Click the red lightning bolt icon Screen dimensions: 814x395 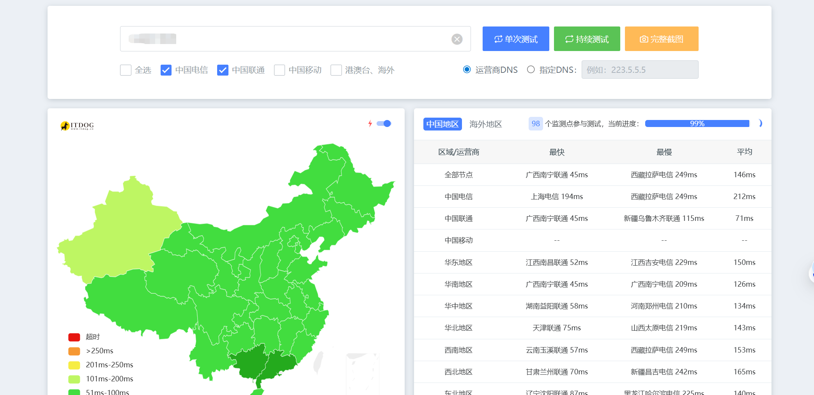[x=370, y=123]
